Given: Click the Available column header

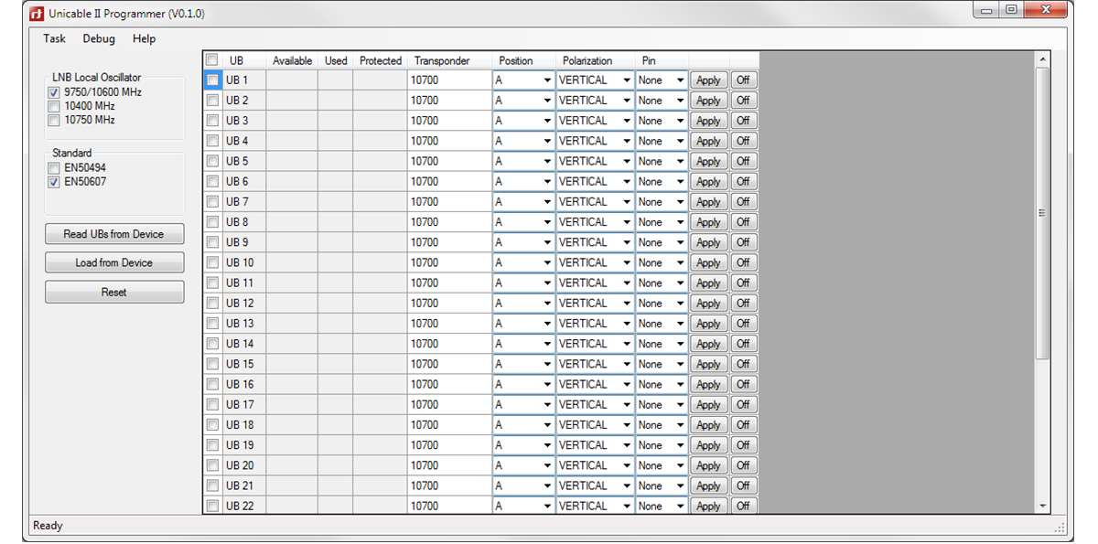Looking at the screenshot, I should [292, 60].
